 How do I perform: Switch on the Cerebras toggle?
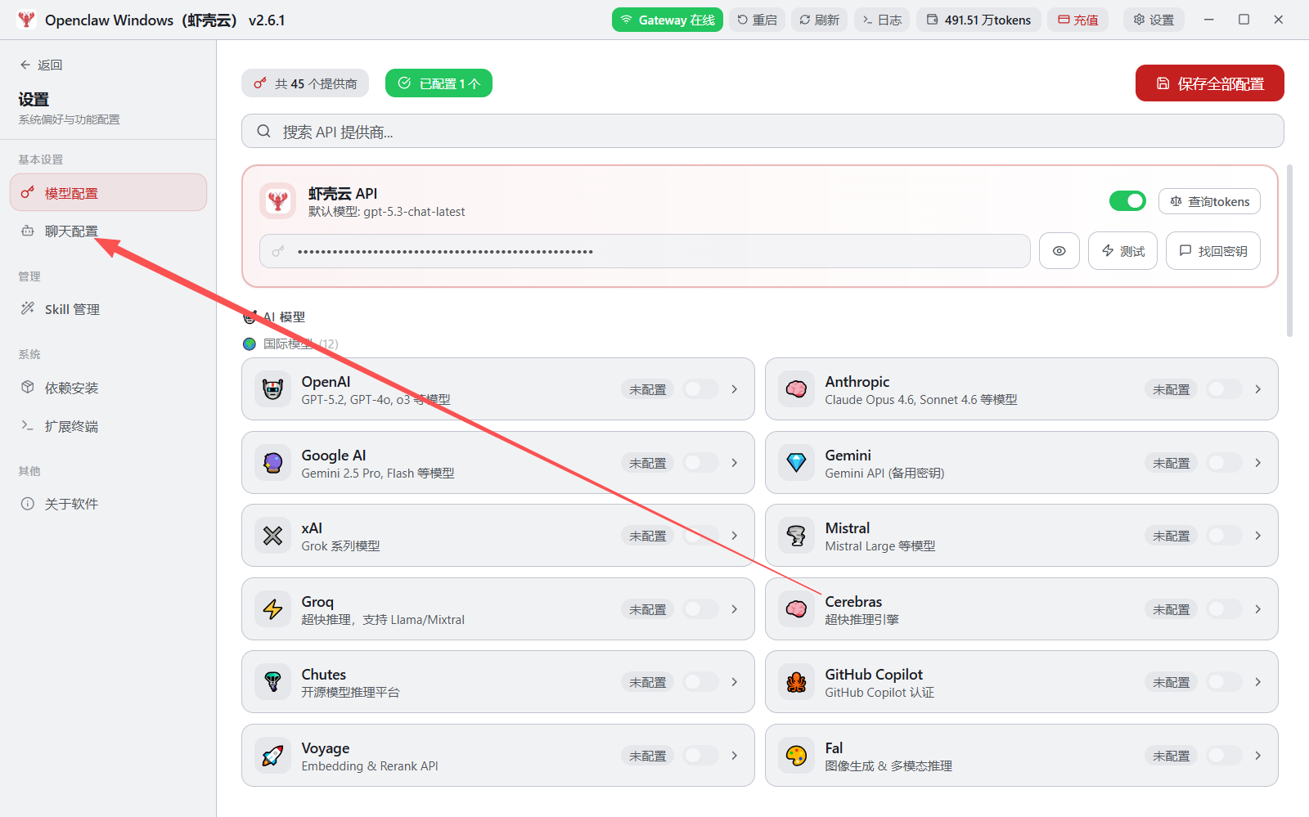coord(1224,609)
